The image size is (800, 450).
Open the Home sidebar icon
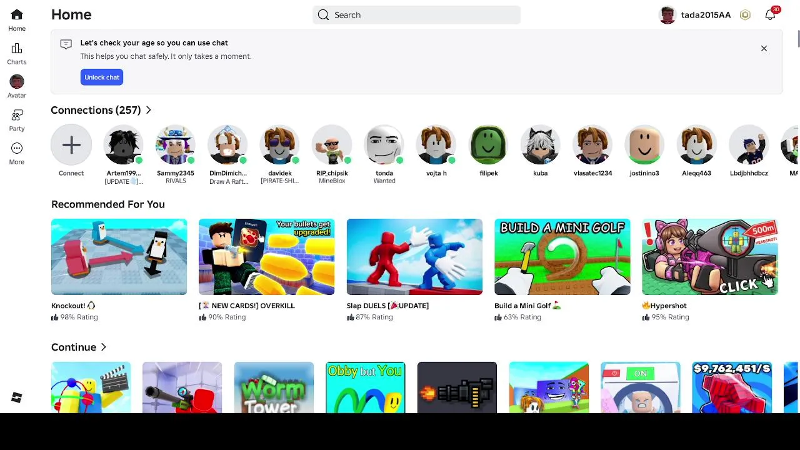pos(17,14)
